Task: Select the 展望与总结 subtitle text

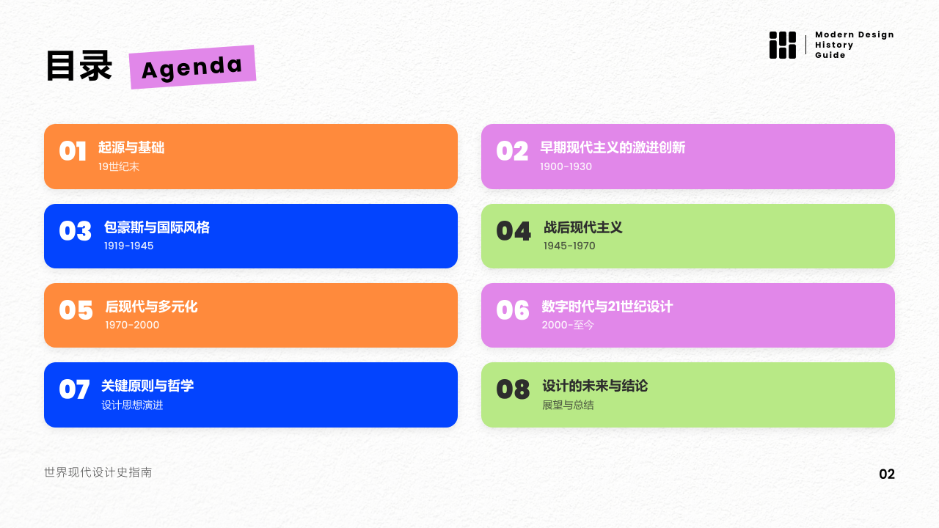Action: [568, 405]
